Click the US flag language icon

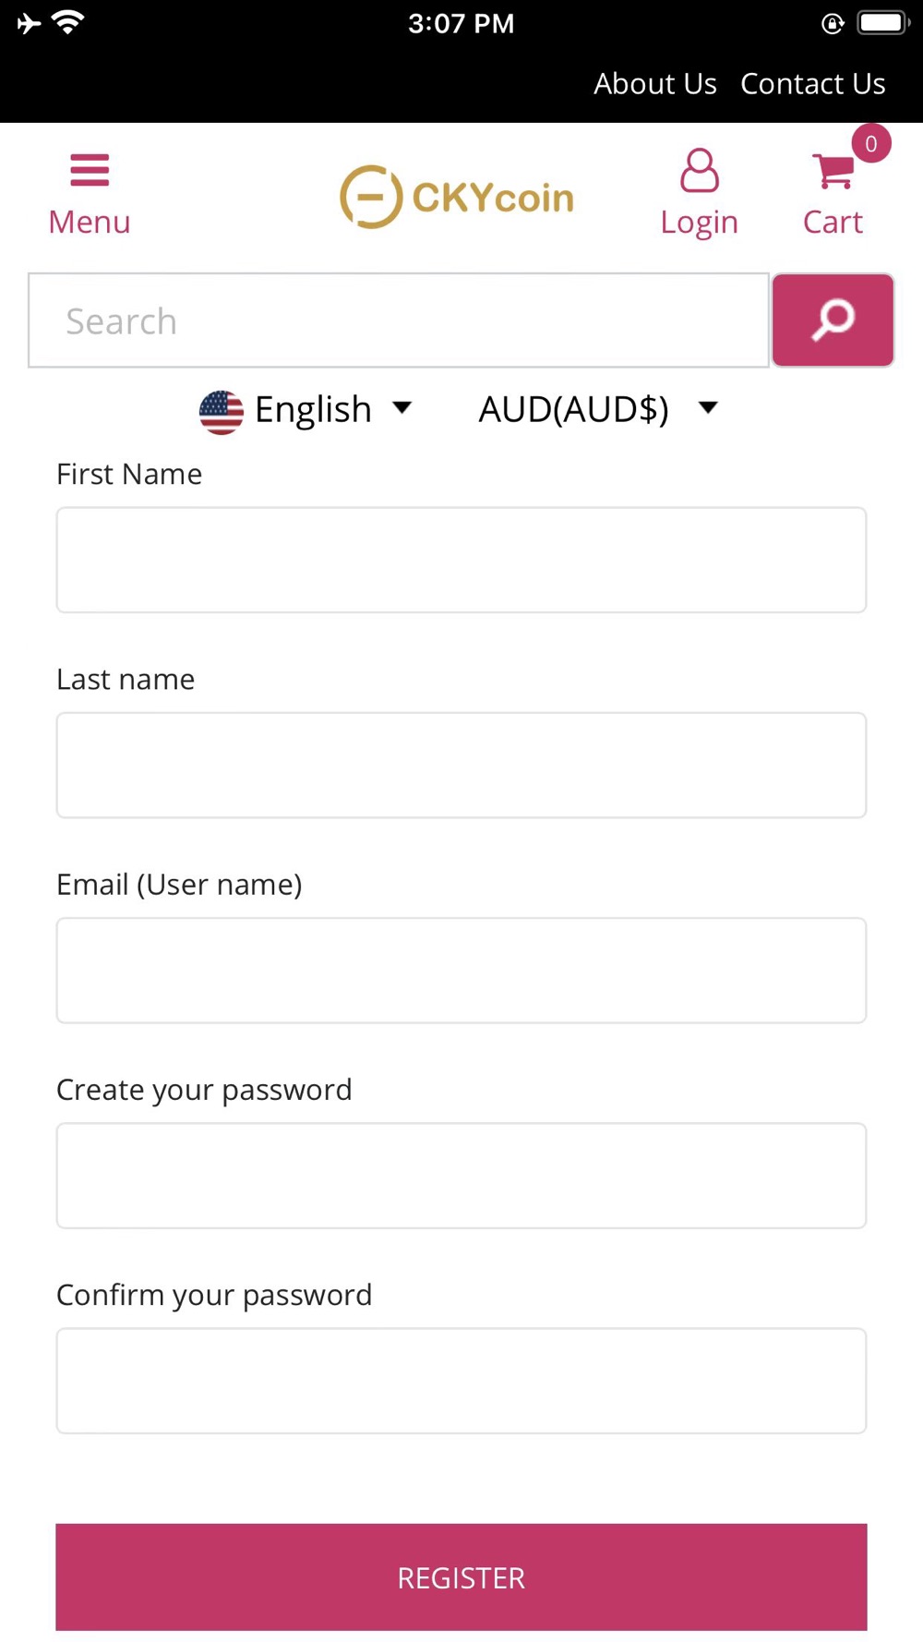(222, 412)
